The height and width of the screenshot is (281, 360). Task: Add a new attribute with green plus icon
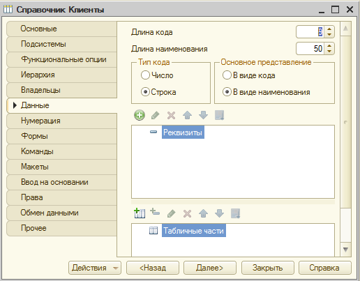(x=140, y=115)
